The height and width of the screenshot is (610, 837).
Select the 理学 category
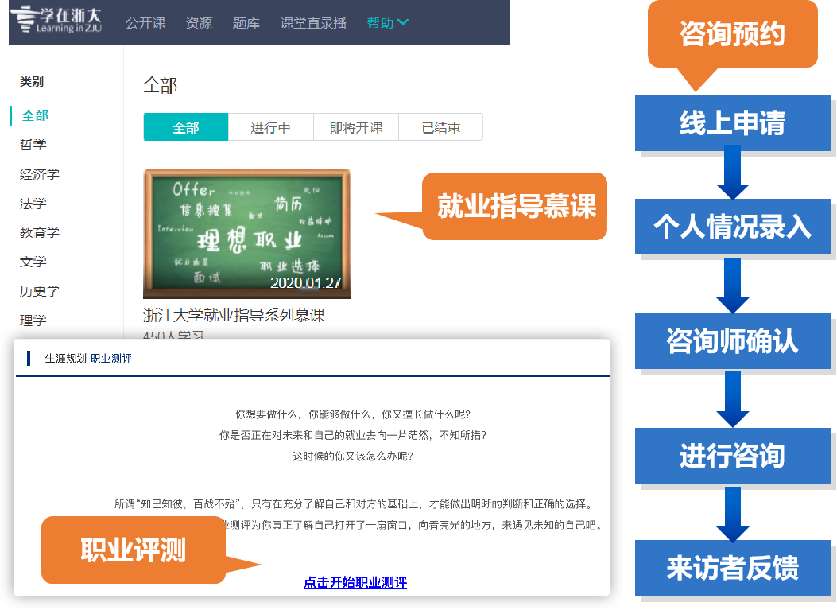(x=33, y=320)
